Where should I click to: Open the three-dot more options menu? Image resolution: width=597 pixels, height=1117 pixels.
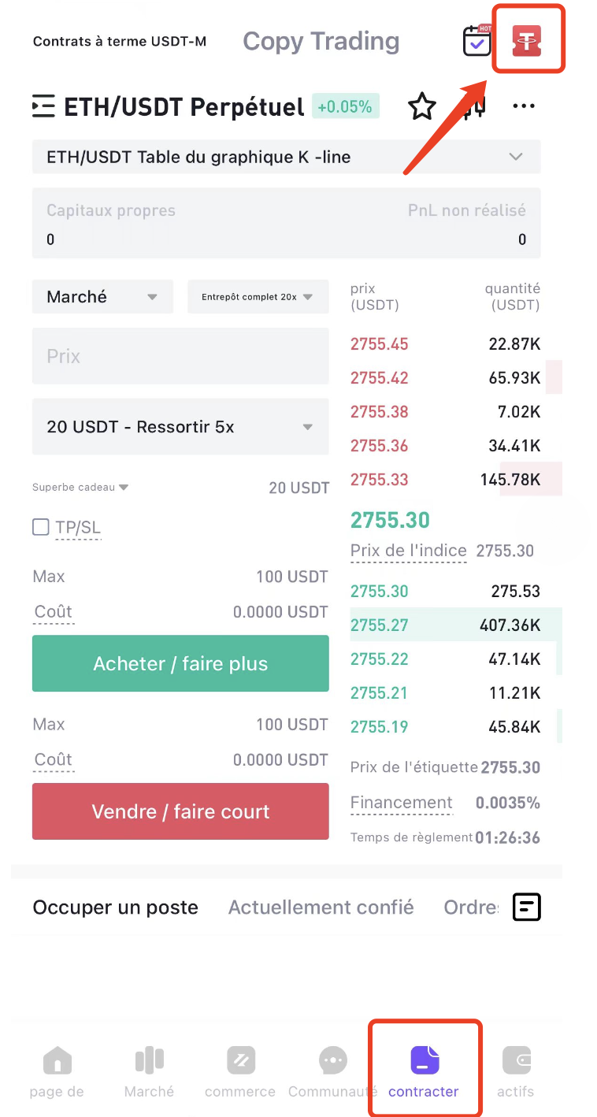pos(524,106)
